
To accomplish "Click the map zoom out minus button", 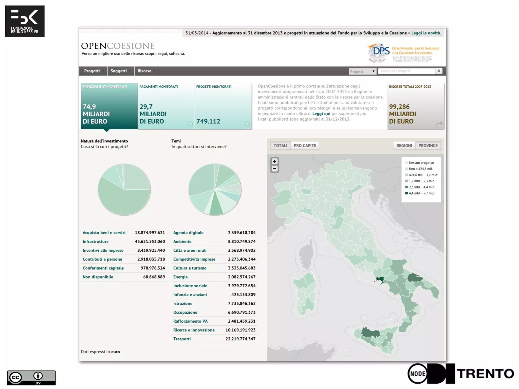I will (x=274, y=169).
